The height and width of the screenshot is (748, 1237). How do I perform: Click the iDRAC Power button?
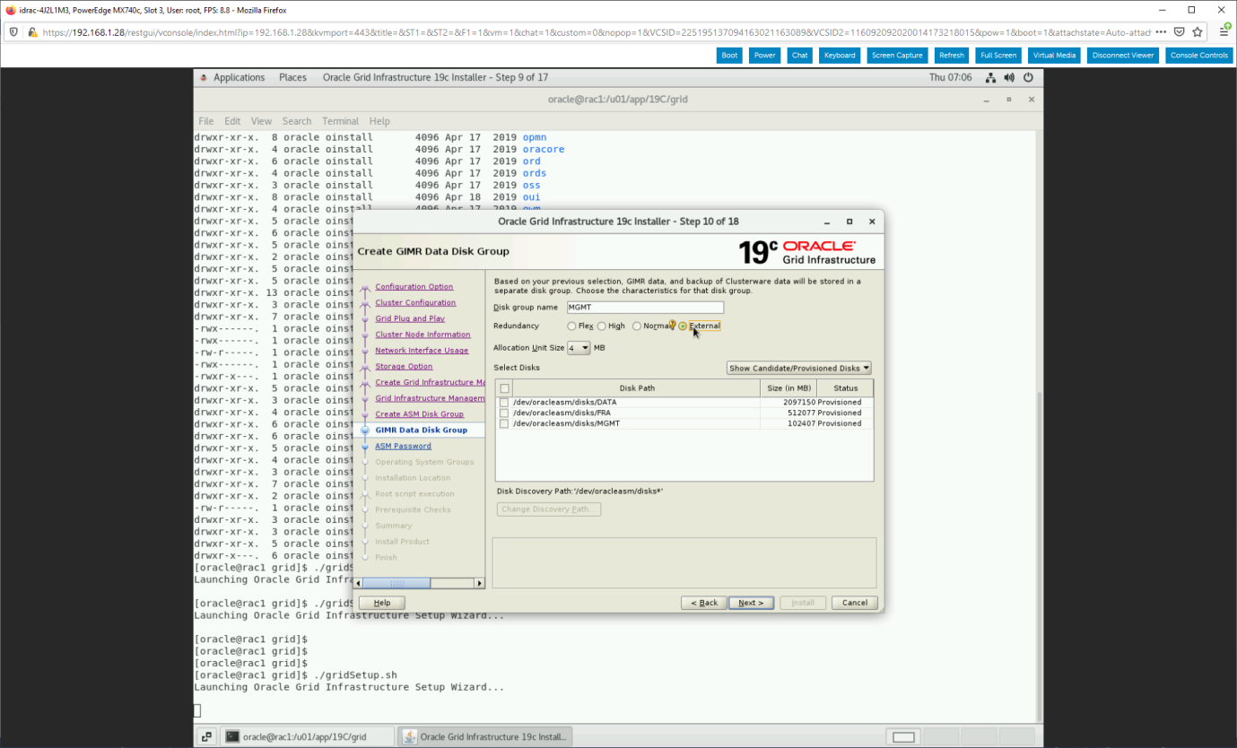click(x=764, y=56)
